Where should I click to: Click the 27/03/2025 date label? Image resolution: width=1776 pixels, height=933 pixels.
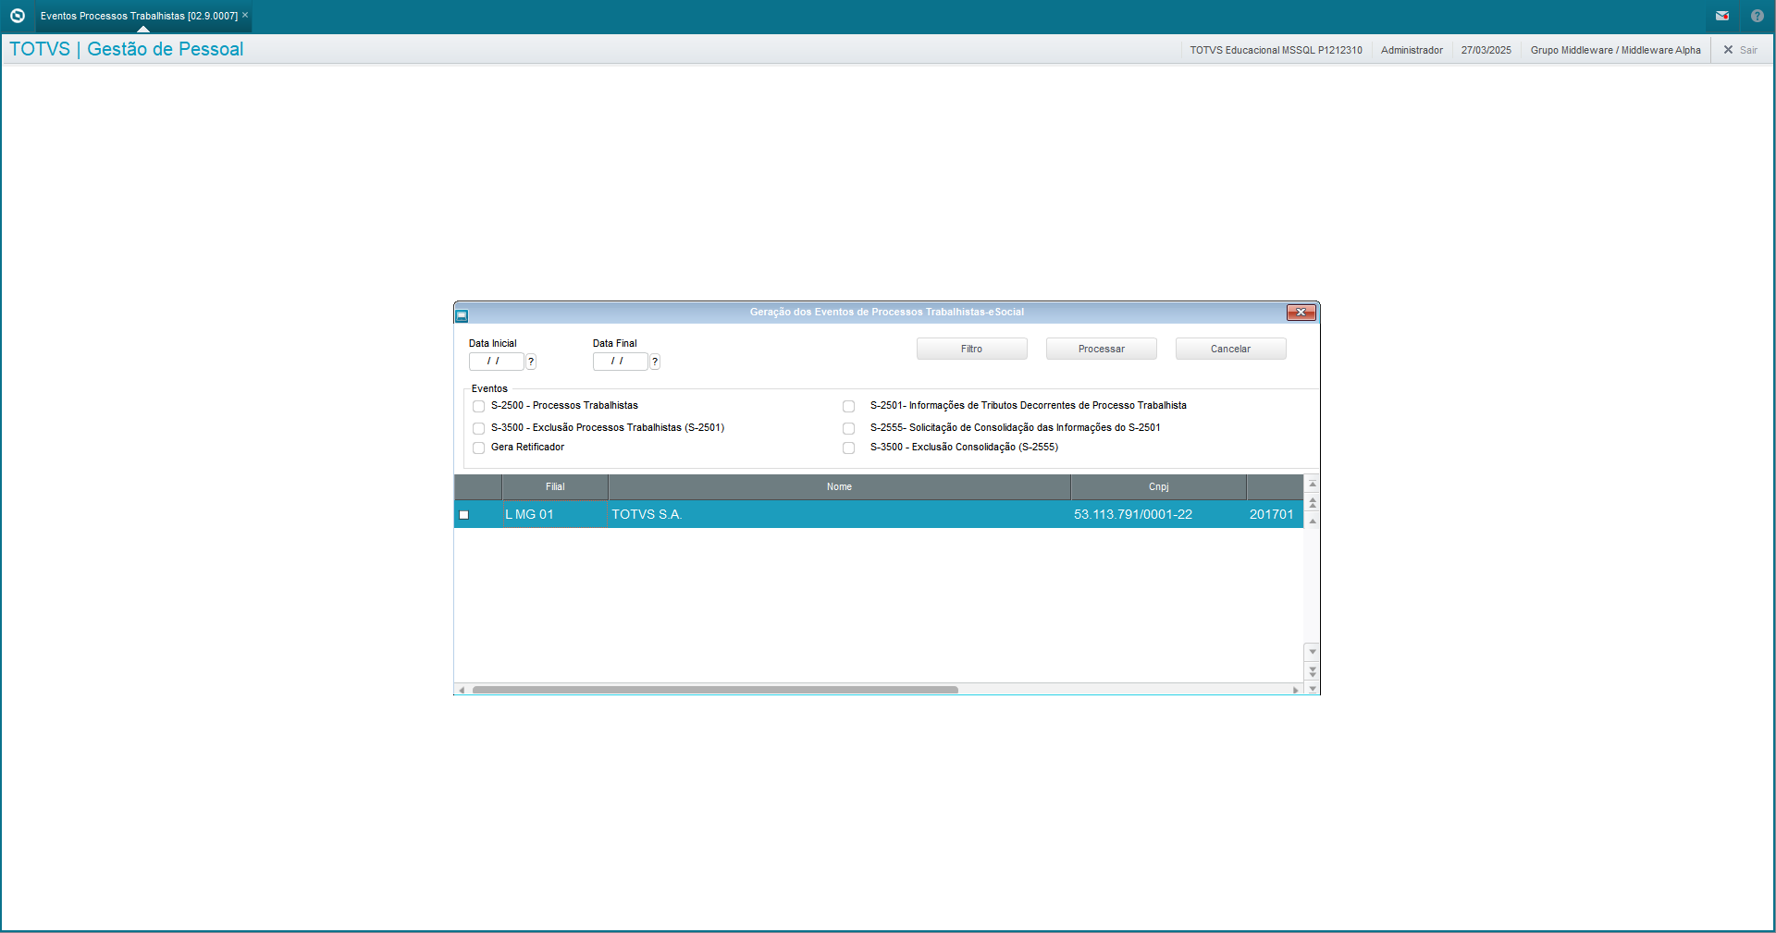click(1486, 50)
